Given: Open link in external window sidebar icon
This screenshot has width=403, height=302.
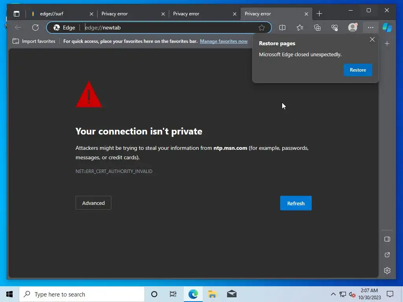Looking at the screenshot, I should point(387,255).
